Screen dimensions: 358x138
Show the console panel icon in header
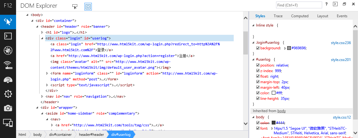click(x=335, y=4)
